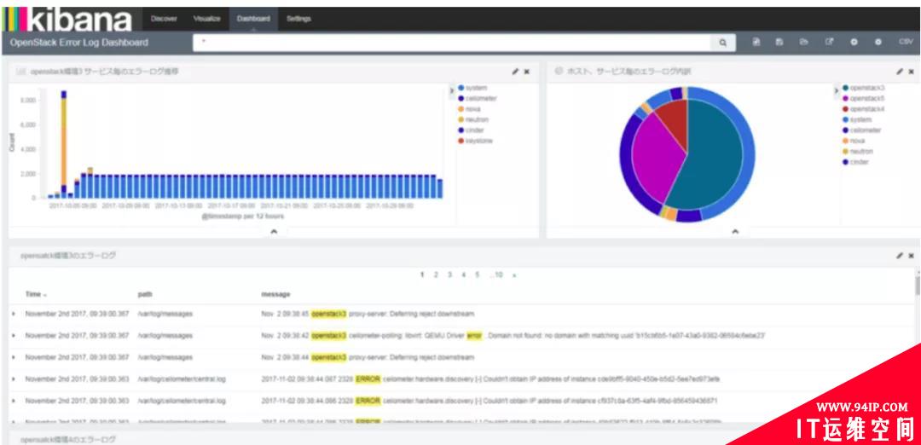Toggle openstack3 in pie chart legend
This screenshot has width=921, height=445.
click(863, 88)
